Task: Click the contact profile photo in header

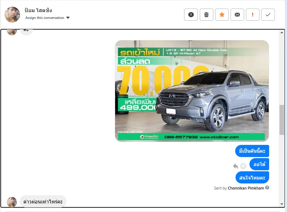Action: click(12, 15)
